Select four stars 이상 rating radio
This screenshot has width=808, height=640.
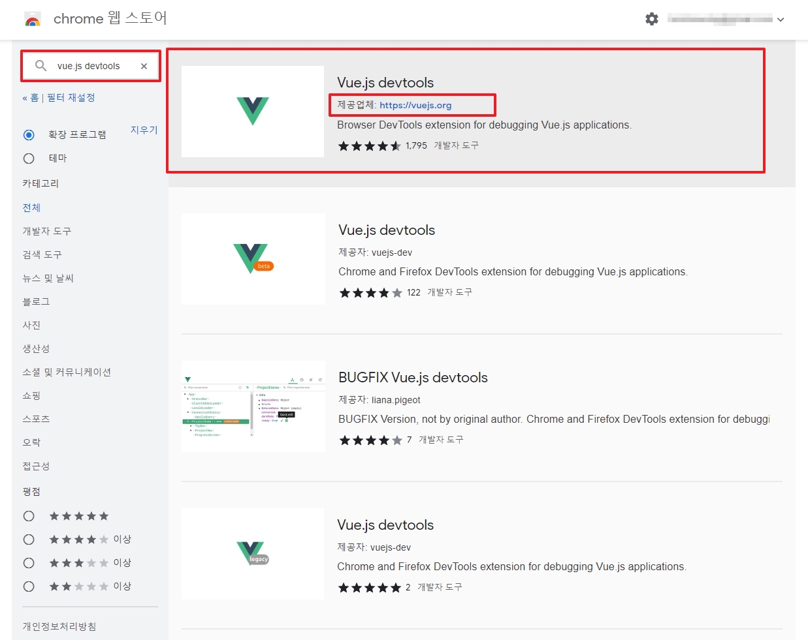tap(29, 540)
